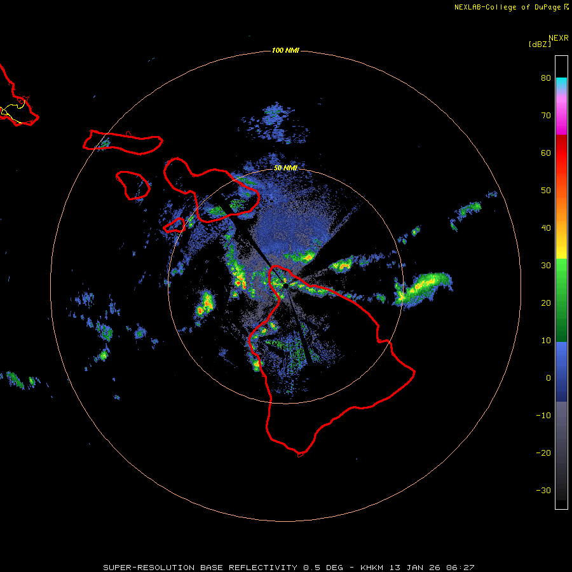The width and height of the screenshot is (572, 572).
Task: Click the -20 value on dBZ scale
Action: point(543,453)
